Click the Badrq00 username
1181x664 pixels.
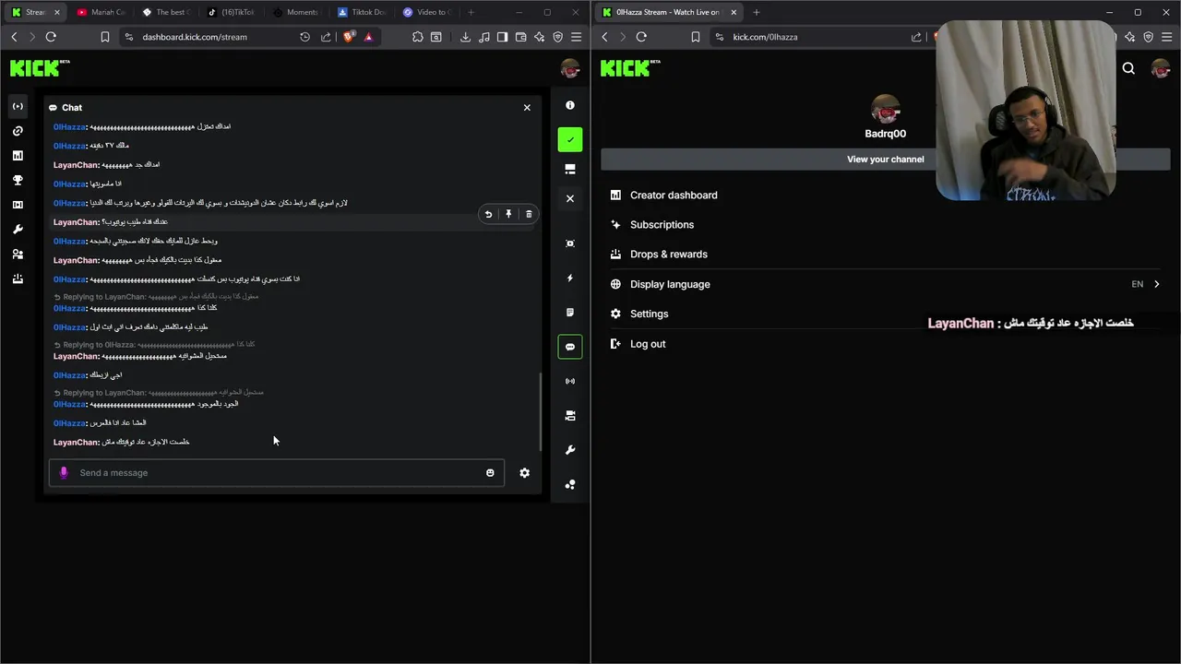click(x=885, y=134)
